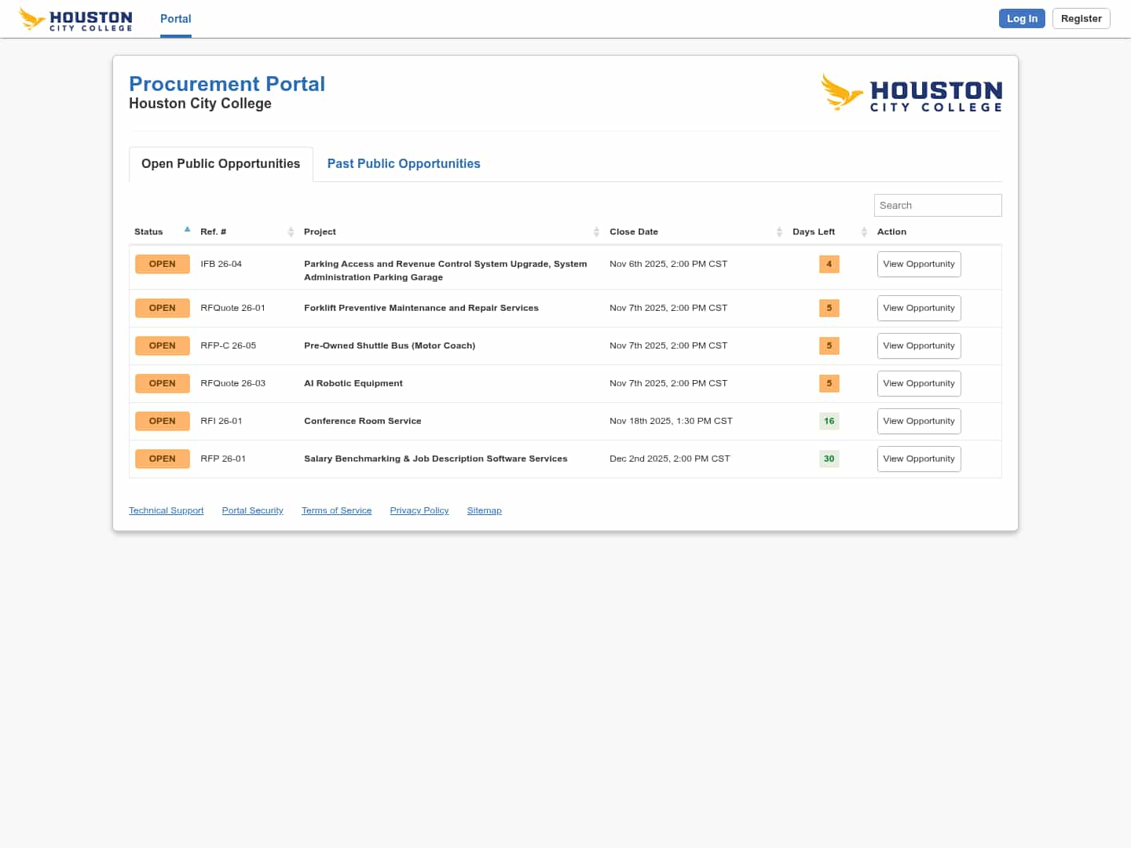
Task: Focus the Search input field
Action: [937, 205]
